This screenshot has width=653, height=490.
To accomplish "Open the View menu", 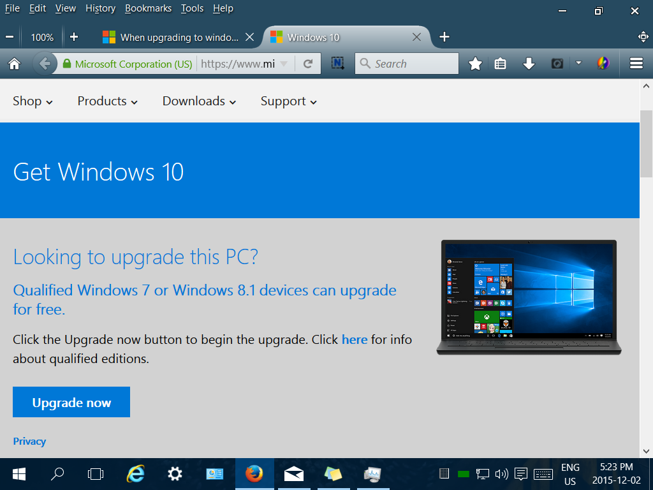I will pyautogui.click(x=66, y=8).
